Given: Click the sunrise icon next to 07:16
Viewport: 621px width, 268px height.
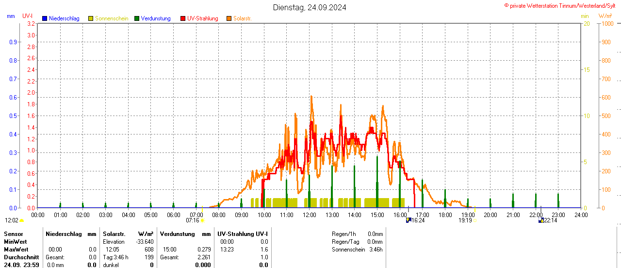Looking at the screenshot, I should tap(202, 220).
